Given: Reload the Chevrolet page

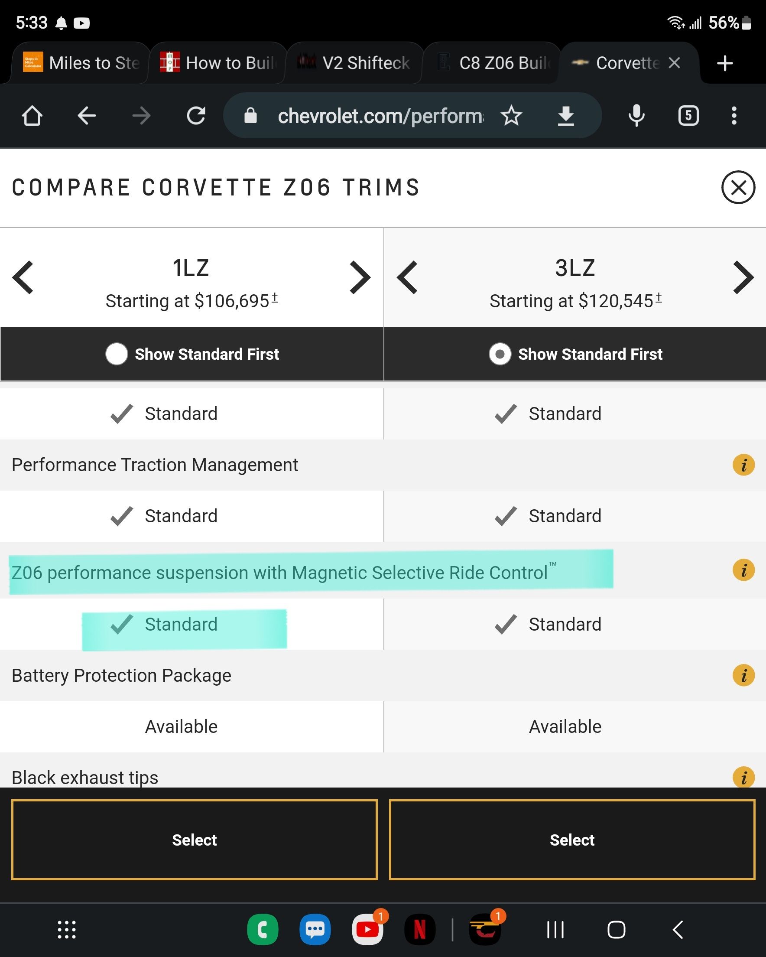Looking at the screenshot, I should pos(196,116).
